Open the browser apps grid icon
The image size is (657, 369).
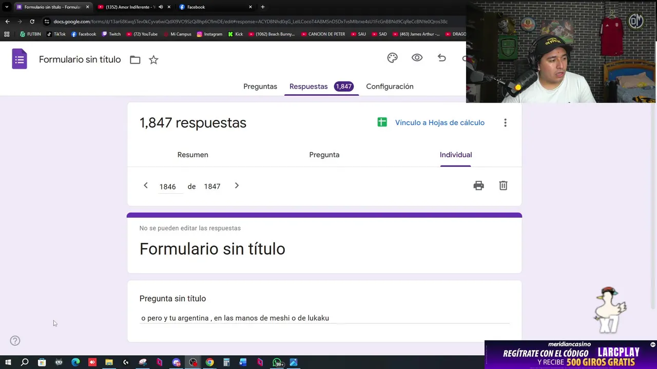pyautogui.click(x=7, y=34)
